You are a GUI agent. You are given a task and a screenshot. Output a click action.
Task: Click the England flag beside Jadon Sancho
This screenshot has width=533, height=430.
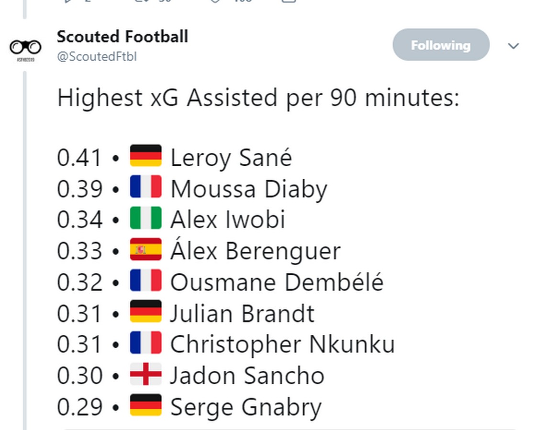click(145, 374)
